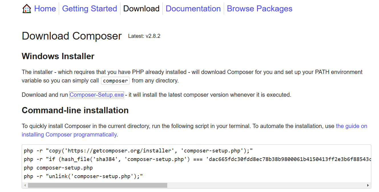The width and height of the screenshot is (379, 192).
Task: Go to the Home page link
Action: 45,9
